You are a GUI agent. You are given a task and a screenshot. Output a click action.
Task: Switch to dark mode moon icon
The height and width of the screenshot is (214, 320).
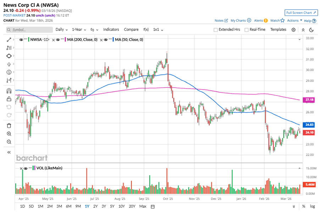coord(311,30)
